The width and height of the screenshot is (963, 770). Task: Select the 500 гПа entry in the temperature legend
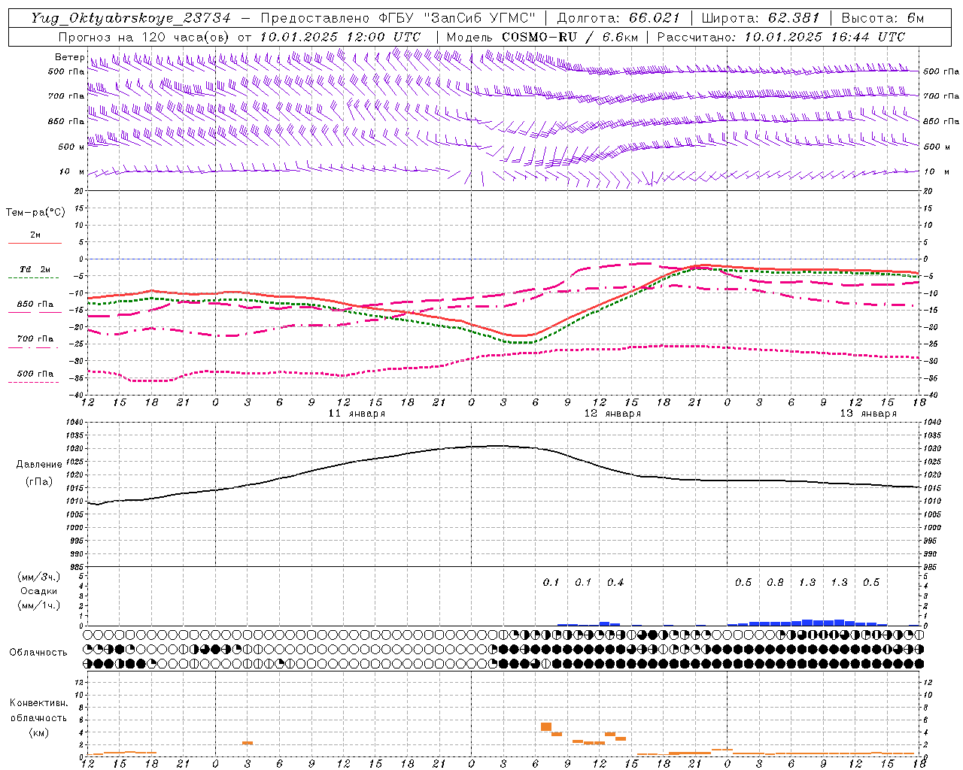pyautogui.click(x=35, y=374)
